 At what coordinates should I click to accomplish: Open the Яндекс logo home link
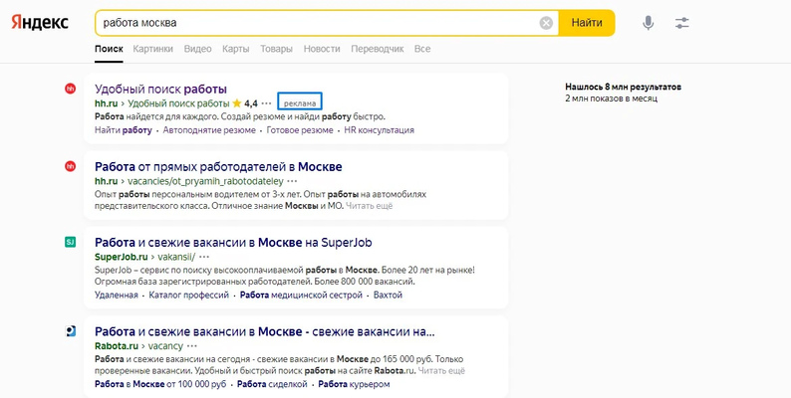click(40, 23)
